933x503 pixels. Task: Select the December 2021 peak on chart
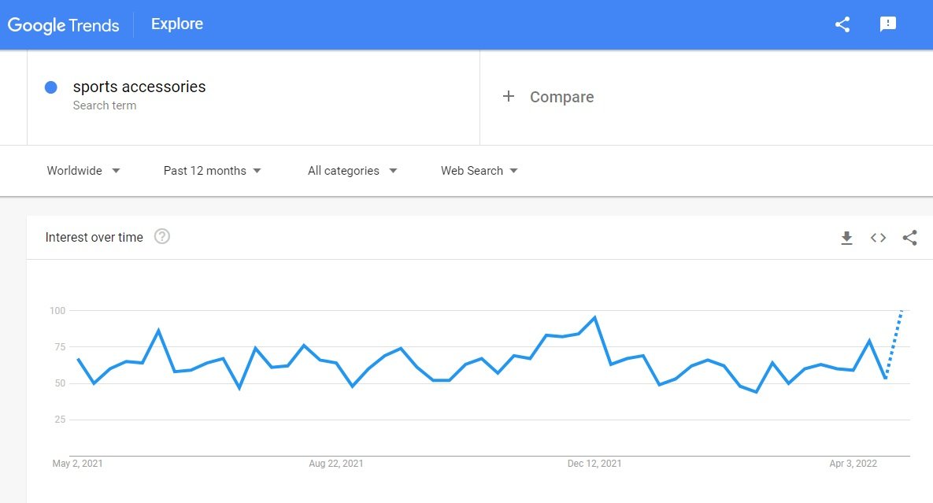point(594,317)
